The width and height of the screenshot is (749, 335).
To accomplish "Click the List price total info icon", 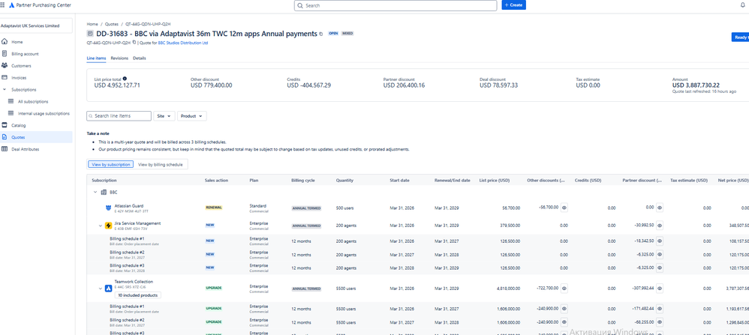I will point(125,79).
